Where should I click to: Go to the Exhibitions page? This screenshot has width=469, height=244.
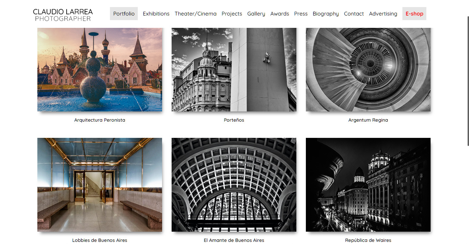pos(156,14)
